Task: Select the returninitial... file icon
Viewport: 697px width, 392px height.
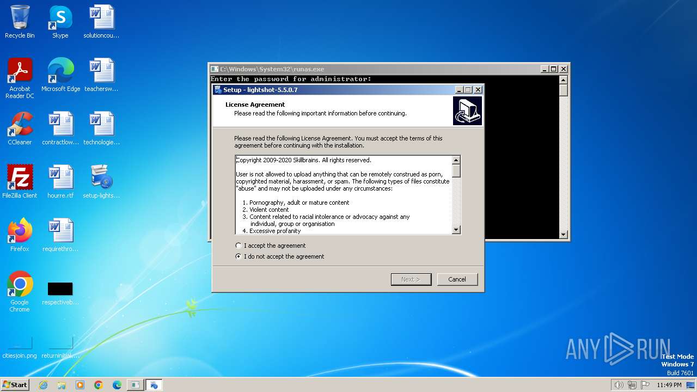Action: [60, 347]
